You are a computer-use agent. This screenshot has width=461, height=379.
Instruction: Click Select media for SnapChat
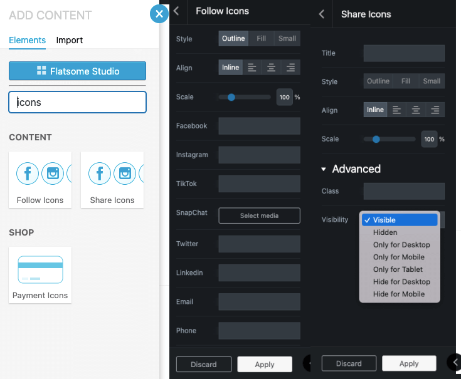[259, 215]
